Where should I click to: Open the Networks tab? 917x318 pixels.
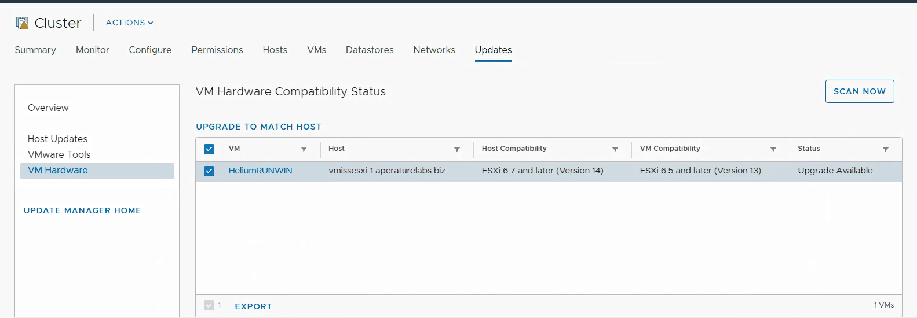coord(434,50)
